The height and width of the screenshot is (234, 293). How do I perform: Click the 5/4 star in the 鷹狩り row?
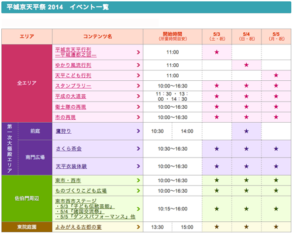pyautogui.click(x=246, y=131)
